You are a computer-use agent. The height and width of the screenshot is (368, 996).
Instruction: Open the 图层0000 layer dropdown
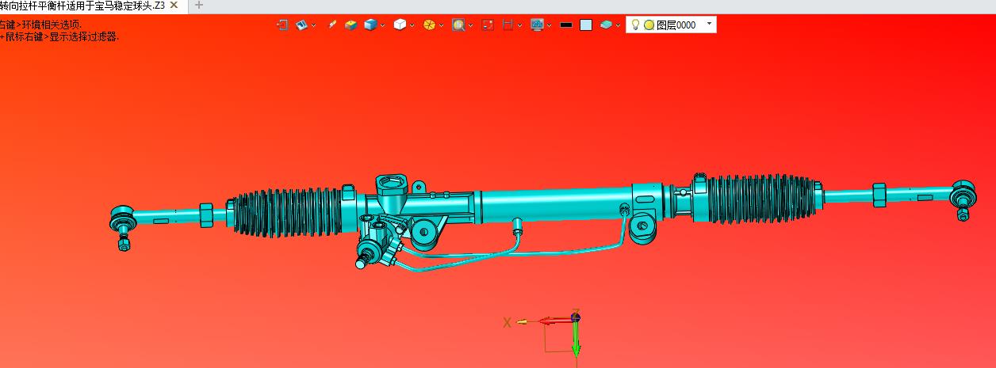[710, 25]
